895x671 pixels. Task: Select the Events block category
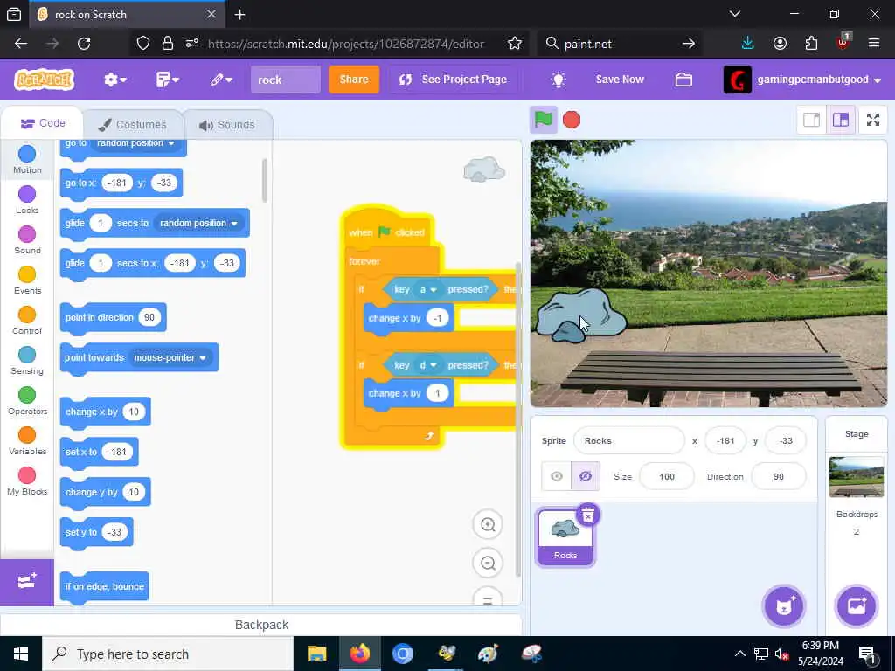tap(27, 280)
